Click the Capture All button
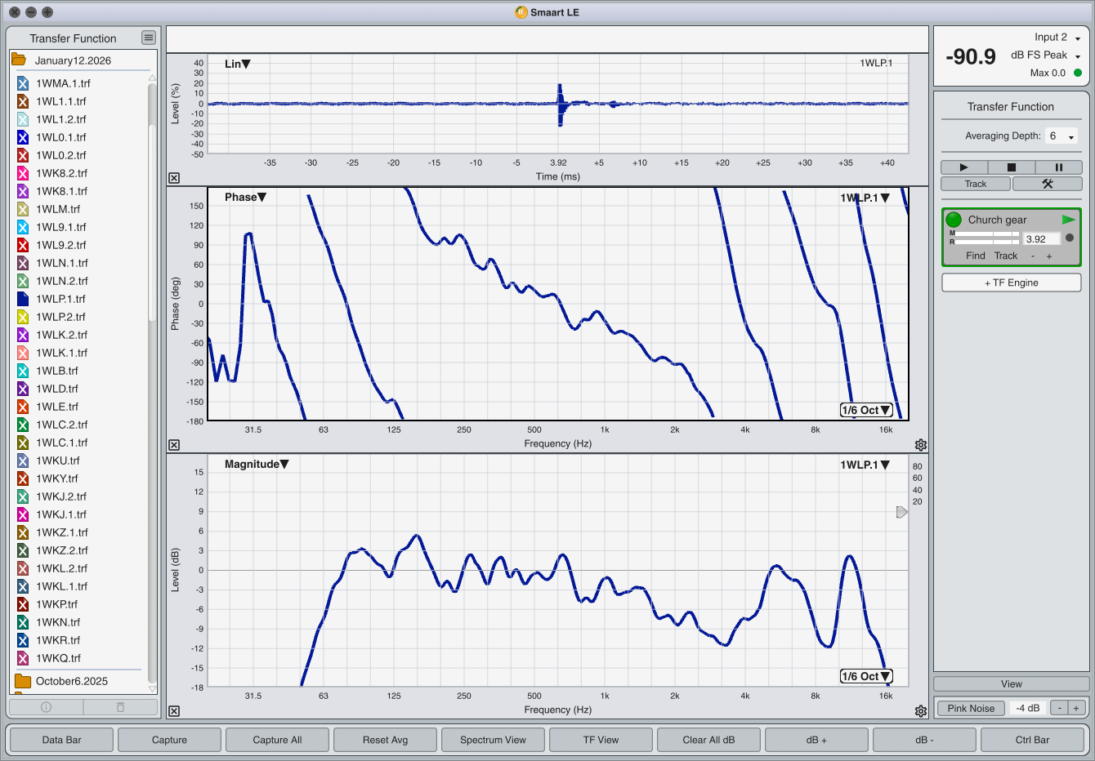The height and width of the screenshot is (761, 1095). pos(277,740)
